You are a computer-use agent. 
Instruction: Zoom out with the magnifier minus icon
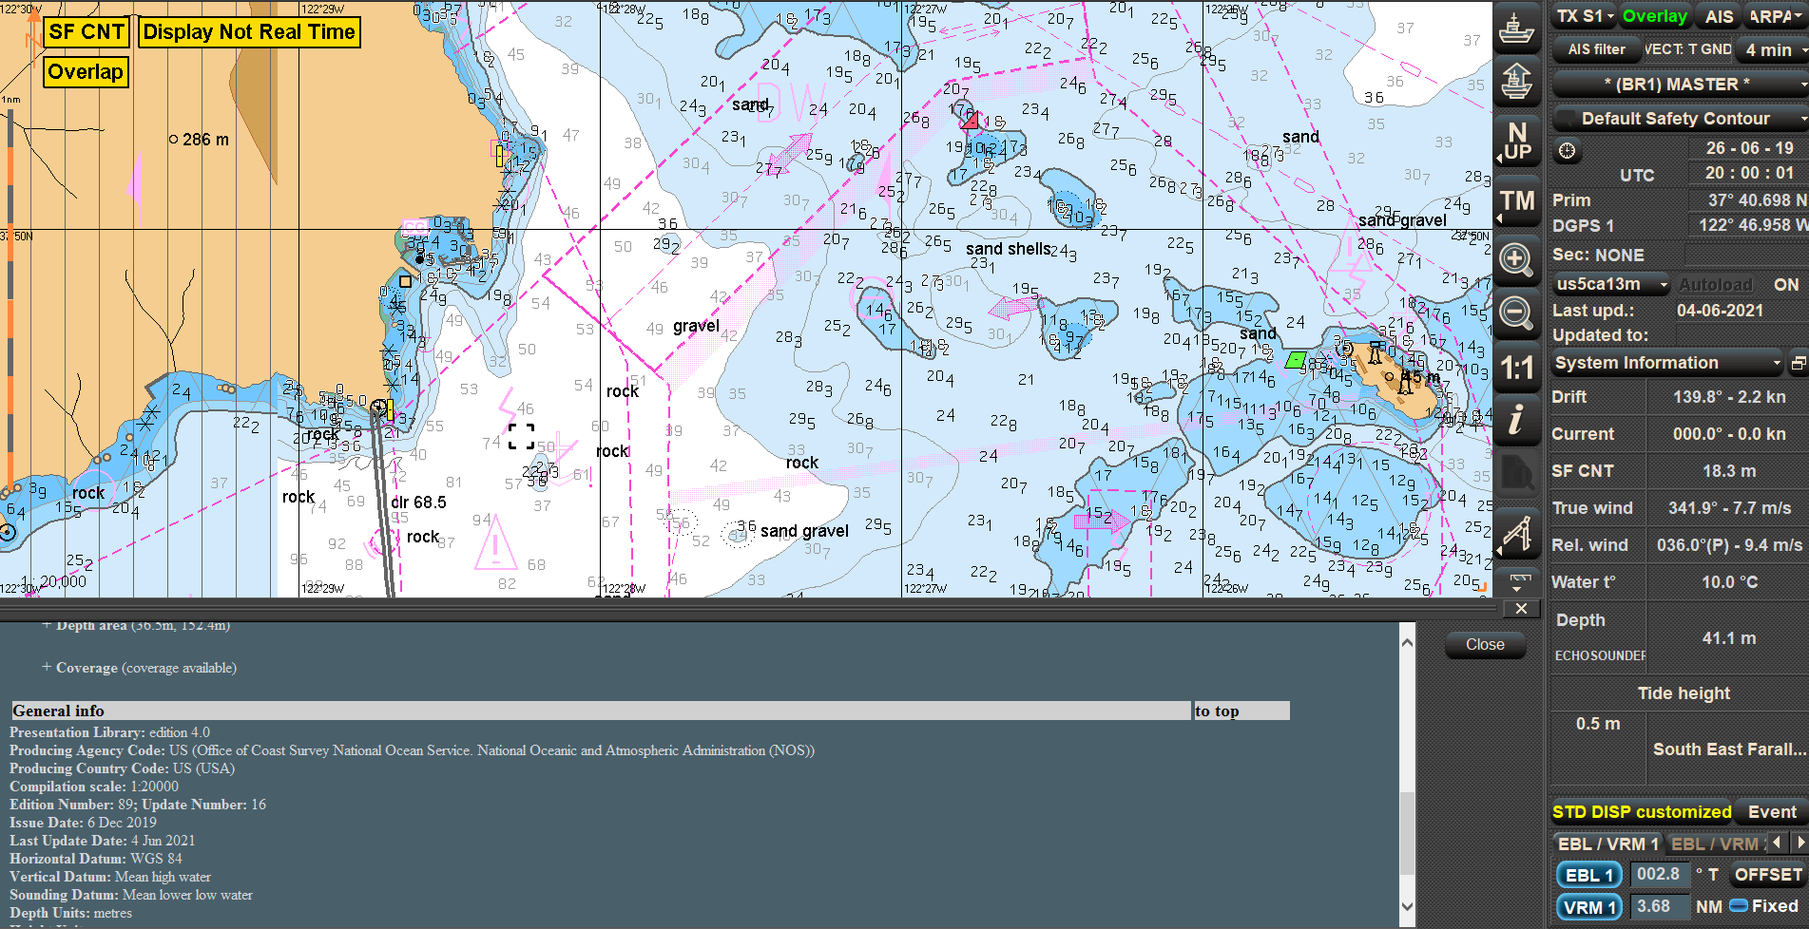pyautogui.click(x=1516, y=313)
